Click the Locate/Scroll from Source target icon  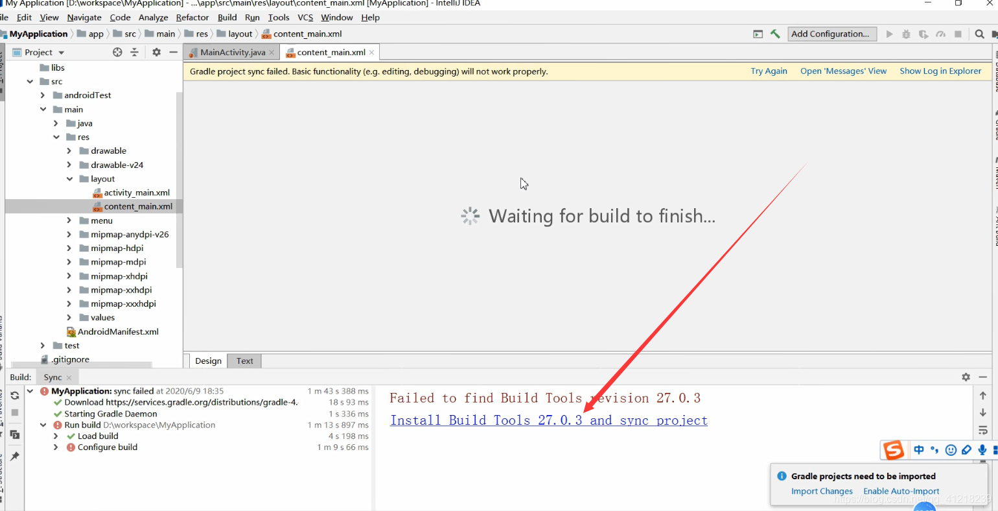(117, 52)
